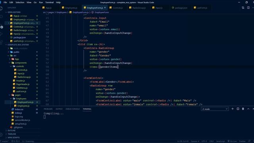
Task: Split the terminal panel
Action: click(238, 109)
